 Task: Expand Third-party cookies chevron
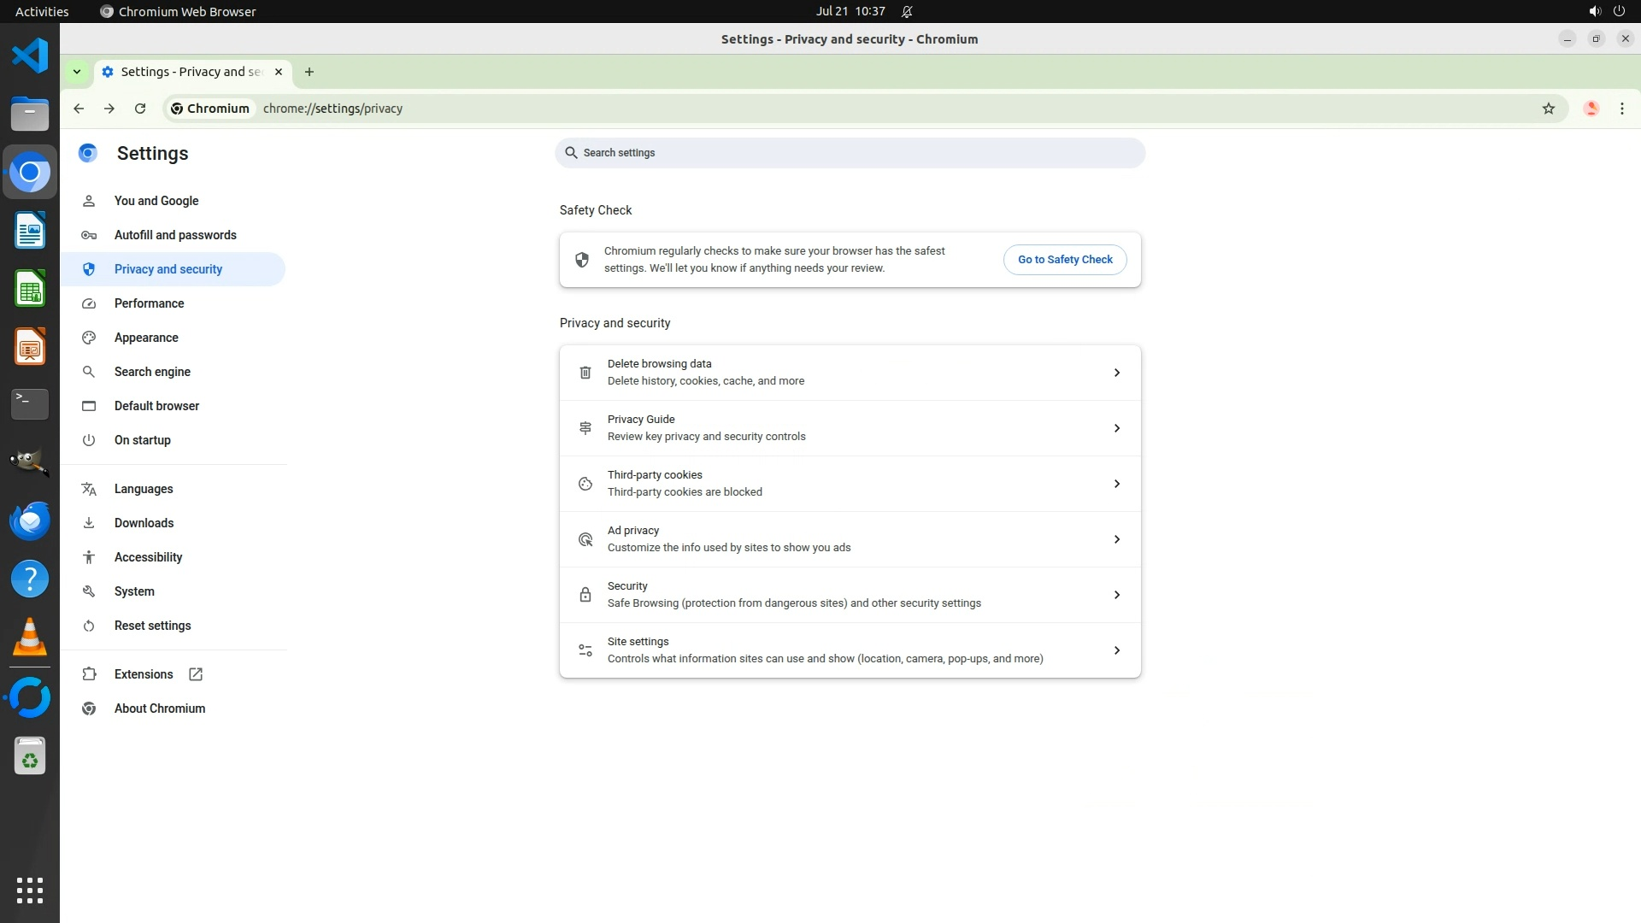click(x=1116, y=484)
